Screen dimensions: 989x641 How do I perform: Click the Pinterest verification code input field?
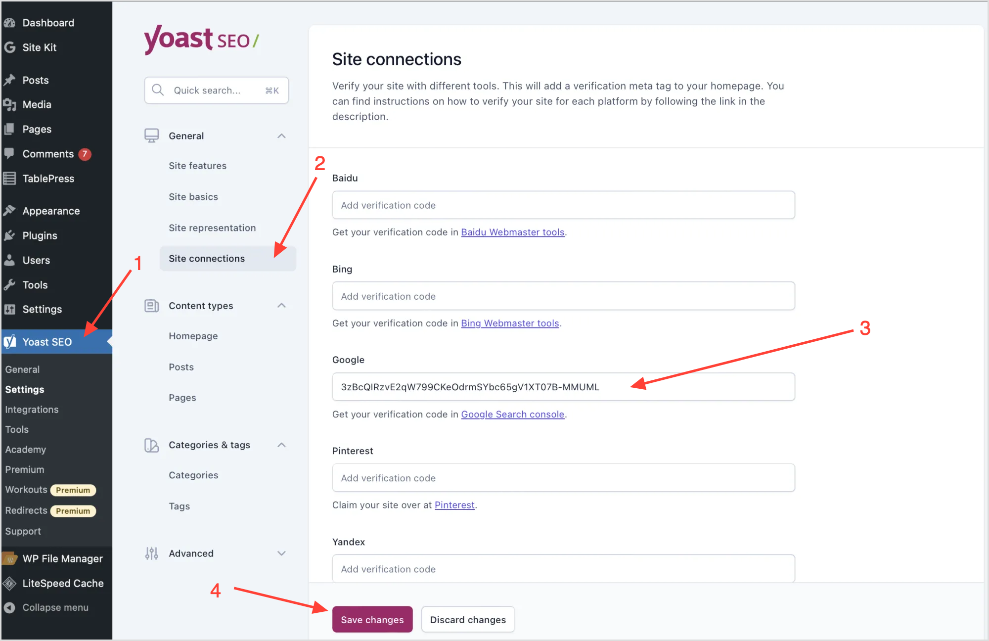563,478
